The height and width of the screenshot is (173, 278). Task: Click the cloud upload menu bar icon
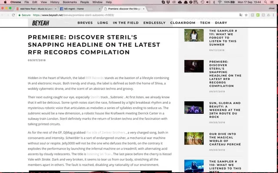point(180,2)
